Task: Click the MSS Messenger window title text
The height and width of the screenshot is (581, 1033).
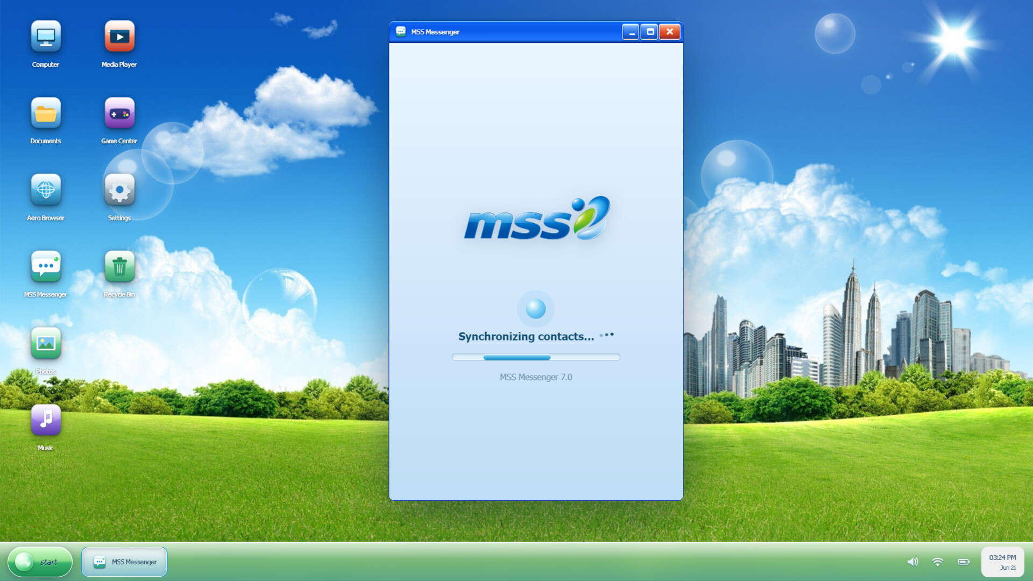Action: coord(435,32)
